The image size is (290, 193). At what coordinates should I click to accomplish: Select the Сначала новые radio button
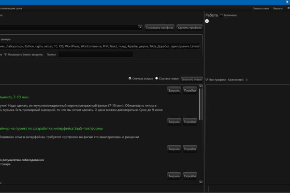tap(157, 79)
